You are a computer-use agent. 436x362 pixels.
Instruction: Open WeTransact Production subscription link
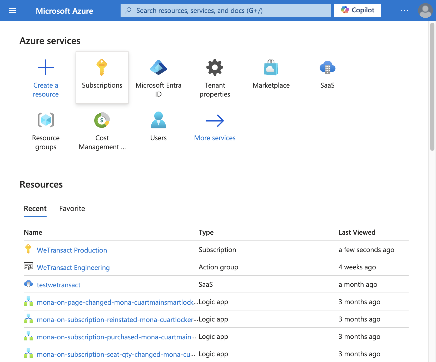tap(72, 250)
